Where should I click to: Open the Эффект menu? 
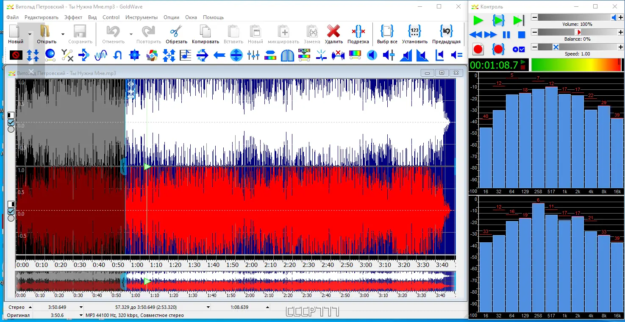[x=73, y=17]
